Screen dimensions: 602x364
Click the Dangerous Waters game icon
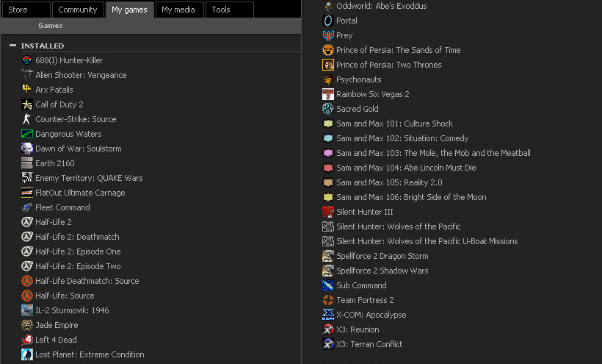tap(27, 134)
